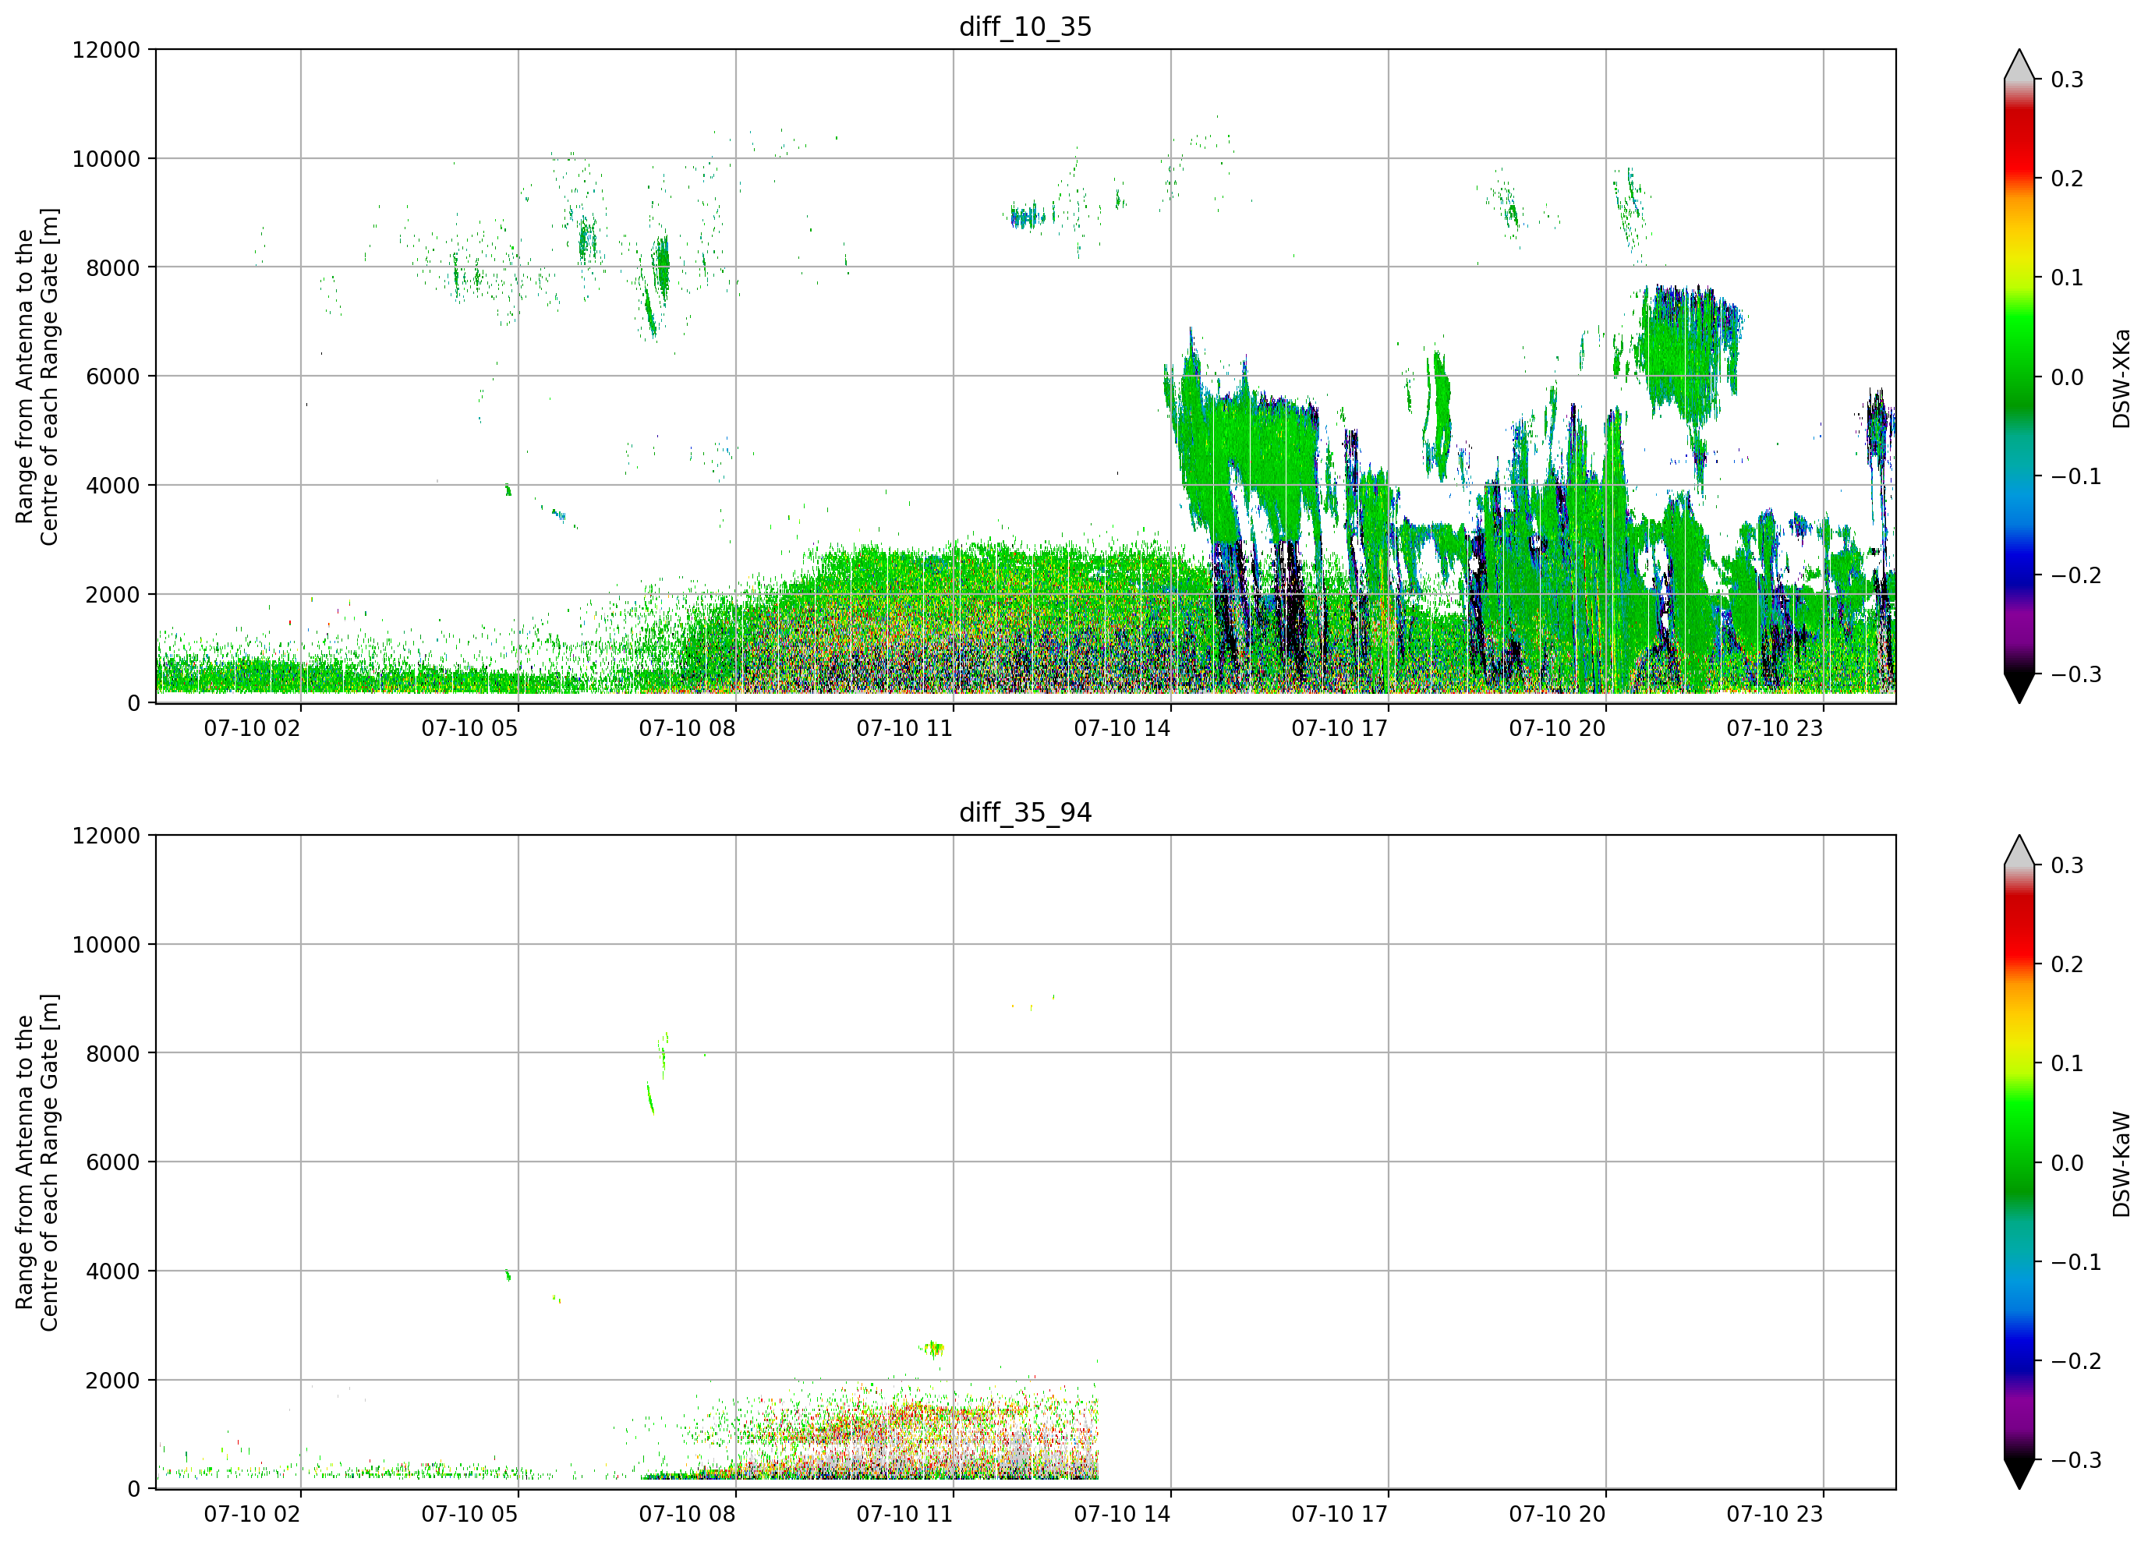Click the diff_10_35 plot title
2148x1542 pixels.
click(x=1024, y=27)
